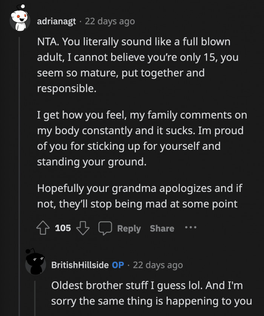
Task: Click the comment bubble next to Reply
Action: point(106,228)
